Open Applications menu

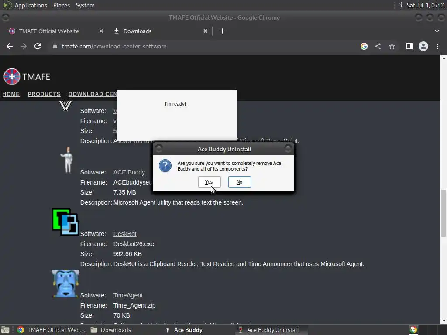pyautogui.click(x=31, y=5)
